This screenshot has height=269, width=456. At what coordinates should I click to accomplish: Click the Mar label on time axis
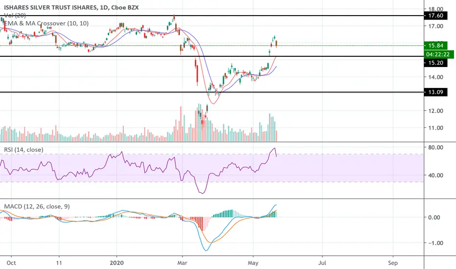tap(182, 263)
